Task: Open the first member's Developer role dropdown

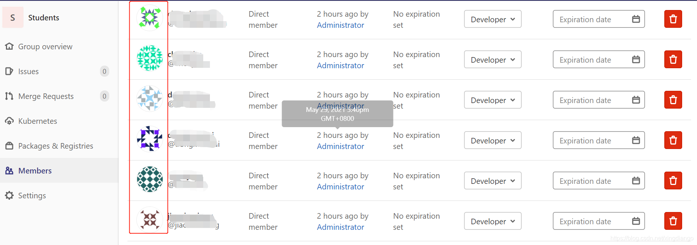Action: click(492, 19)
